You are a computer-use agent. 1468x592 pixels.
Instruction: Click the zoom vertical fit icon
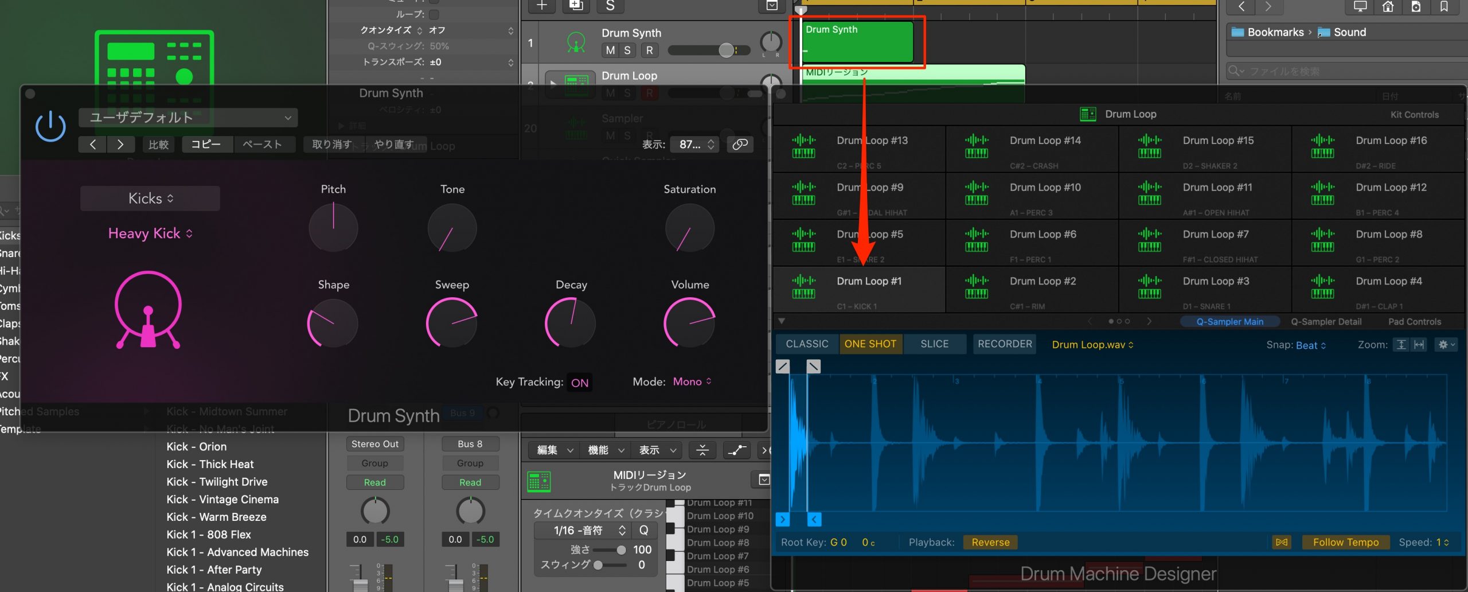pos(1401,345)
